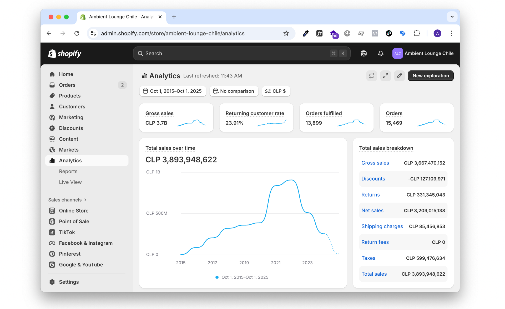This screenshot has width=505, height=309.
Task: Open Pinterest sales channel
Action: 70,254
